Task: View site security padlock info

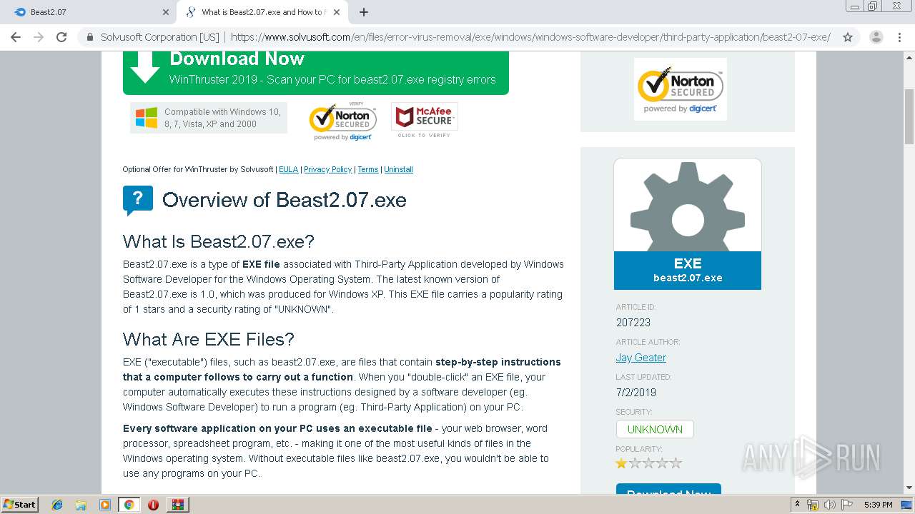Action: coord(90,37)
